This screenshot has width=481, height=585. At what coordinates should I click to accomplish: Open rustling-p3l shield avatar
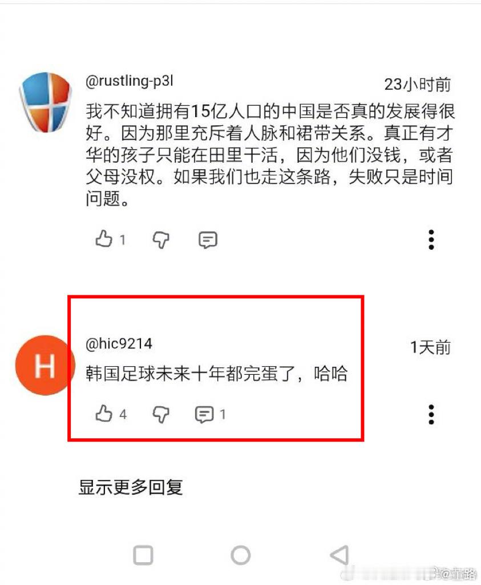(x=45, y=102)
